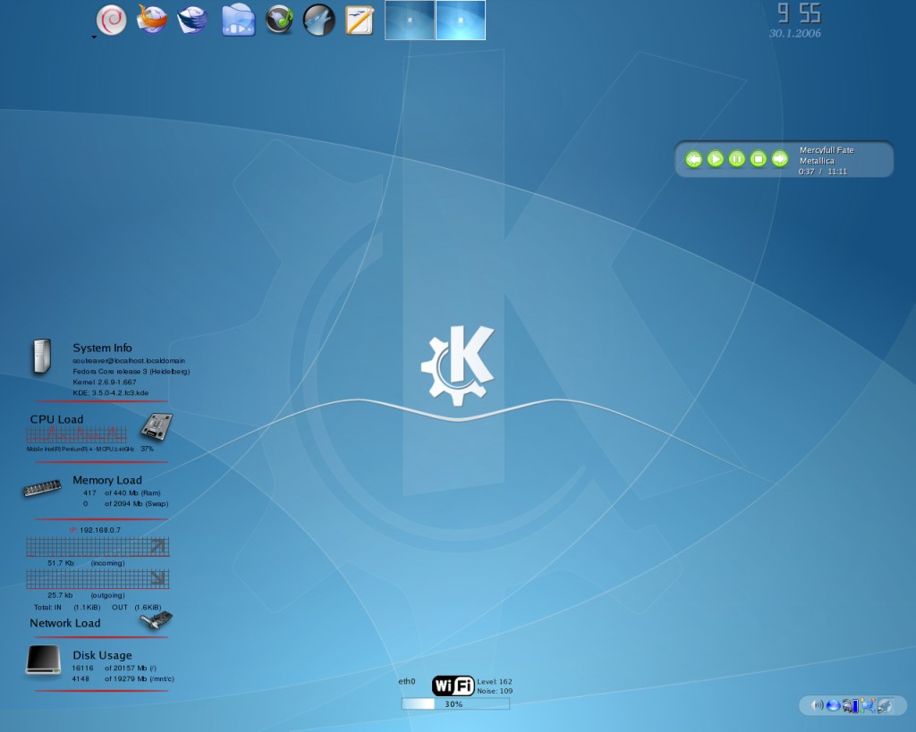
Task: Click the red CPU load graph
Action: click(77, 435)
